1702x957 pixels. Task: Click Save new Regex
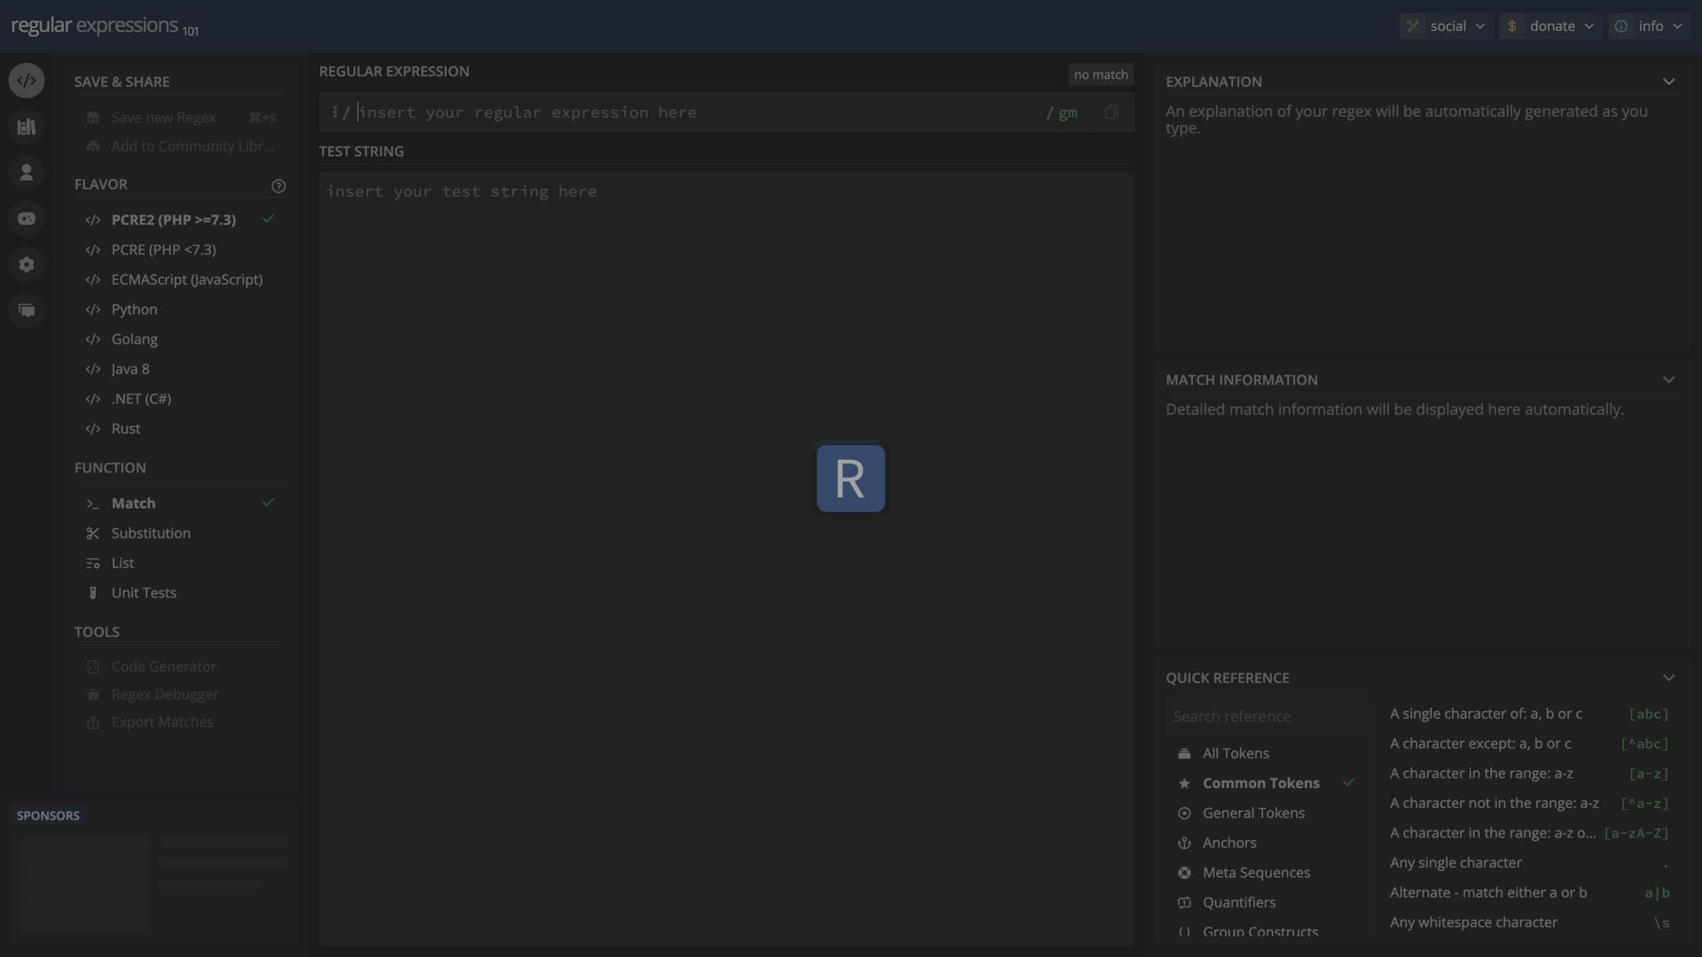click(162, 117)
